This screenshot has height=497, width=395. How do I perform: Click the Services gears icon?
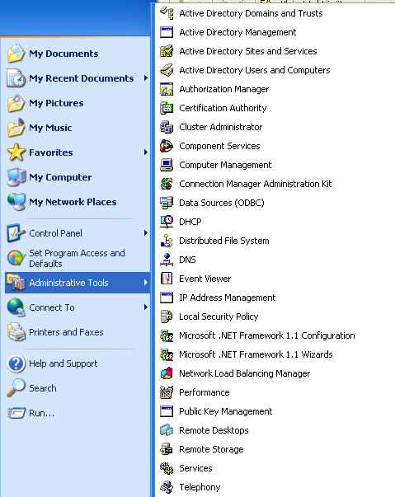point(167,468)
